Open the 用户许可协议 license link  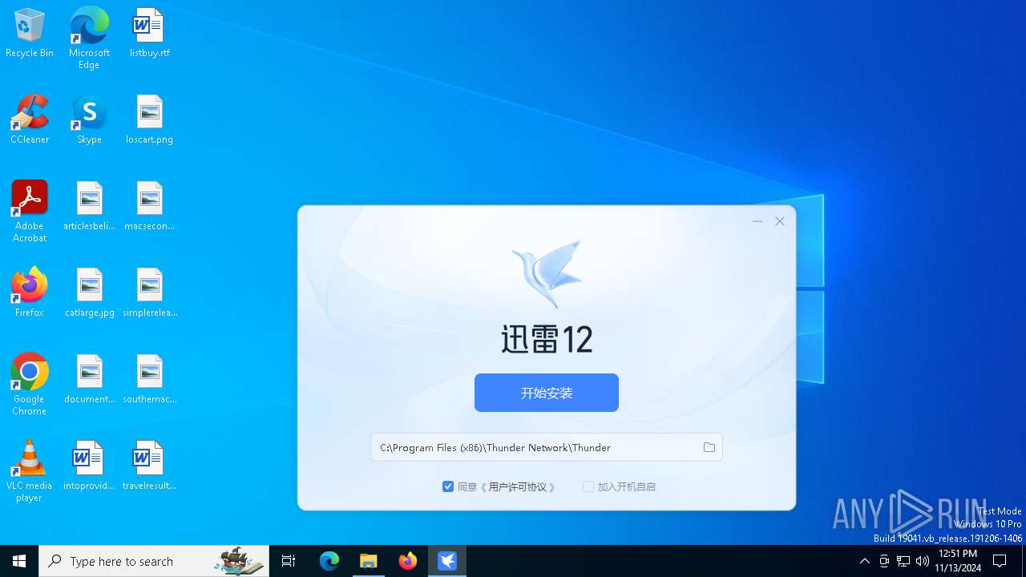click(518, 486)
